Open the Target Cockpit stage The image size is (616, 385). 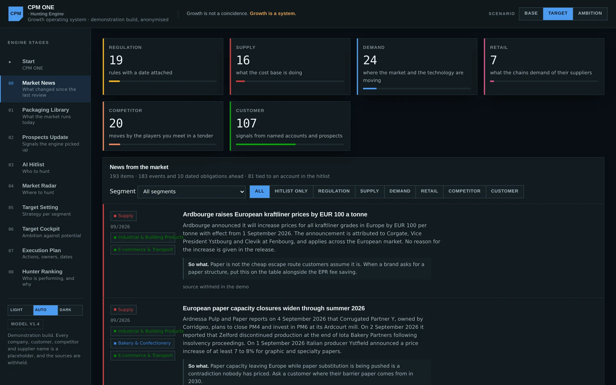45,232
